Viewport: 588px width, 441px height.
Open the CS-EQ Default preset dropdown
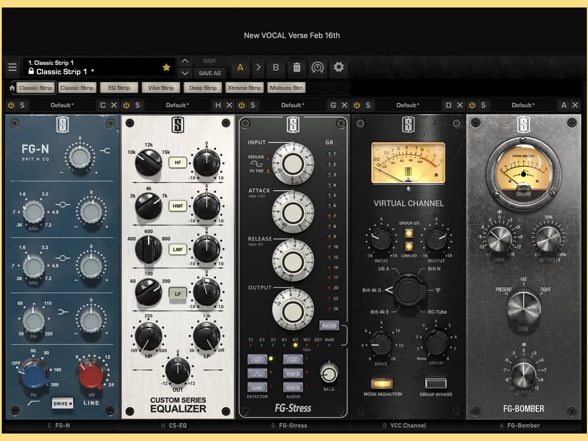pos(177,106)
